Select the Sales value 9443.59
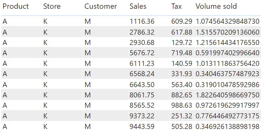Viewport: 261px width, 133px height. [x=142, y=126]
